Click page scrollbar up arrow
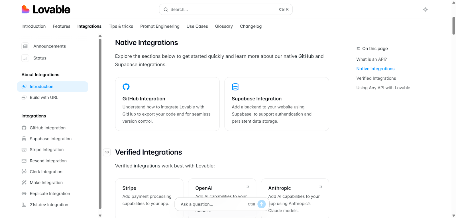The width and height of the screenshot is (456, 218). coord(454,2)
